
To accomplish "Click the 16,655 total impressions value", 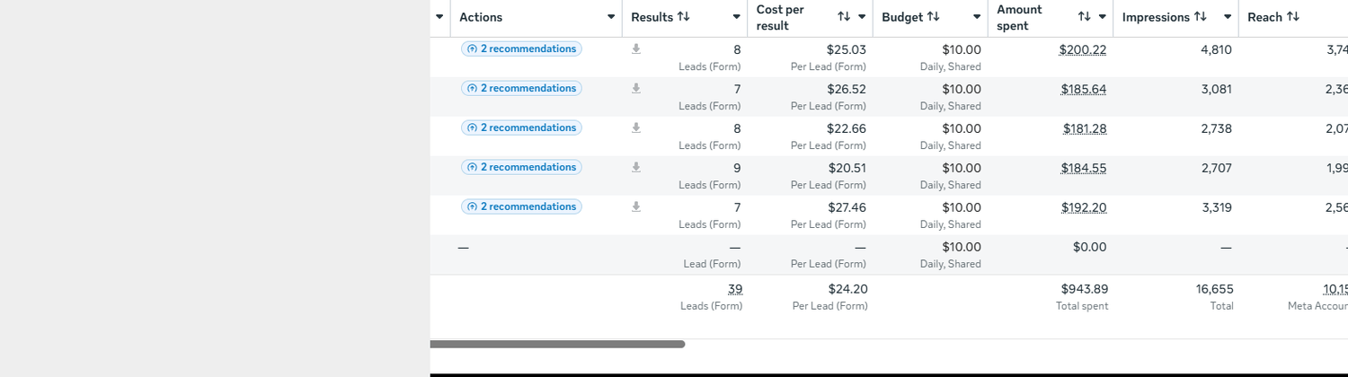I will coord(1215,289).
